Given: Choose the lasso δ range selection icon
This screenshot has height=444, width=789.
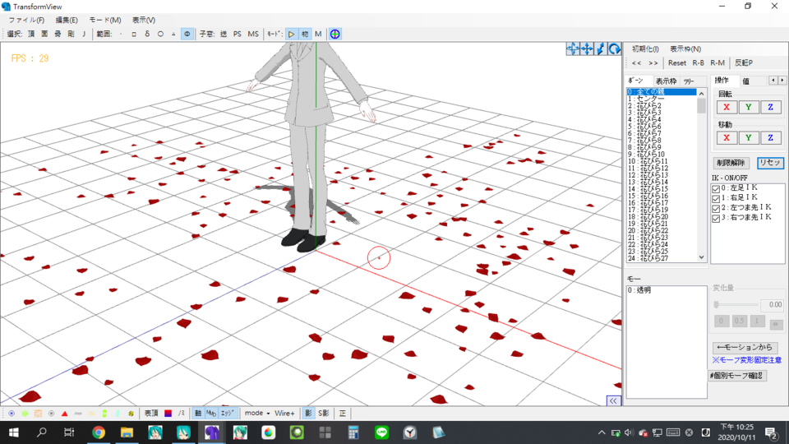Looking at the screenshot, I should tap(147, 35).
